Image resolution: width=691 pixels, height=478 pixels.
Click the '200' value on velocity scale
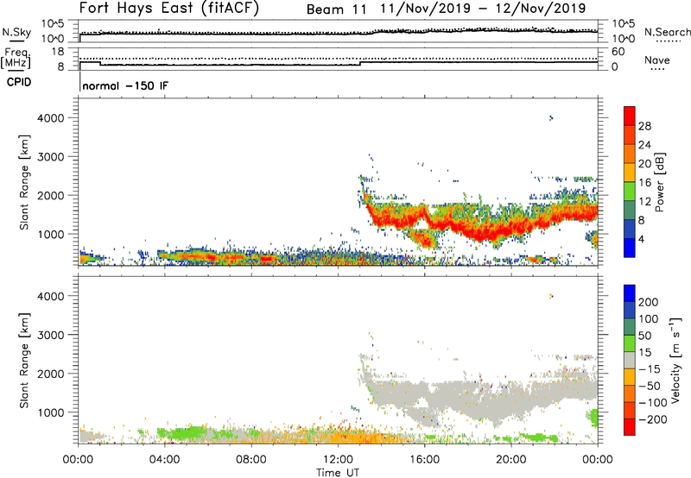[x=649, y=302]
